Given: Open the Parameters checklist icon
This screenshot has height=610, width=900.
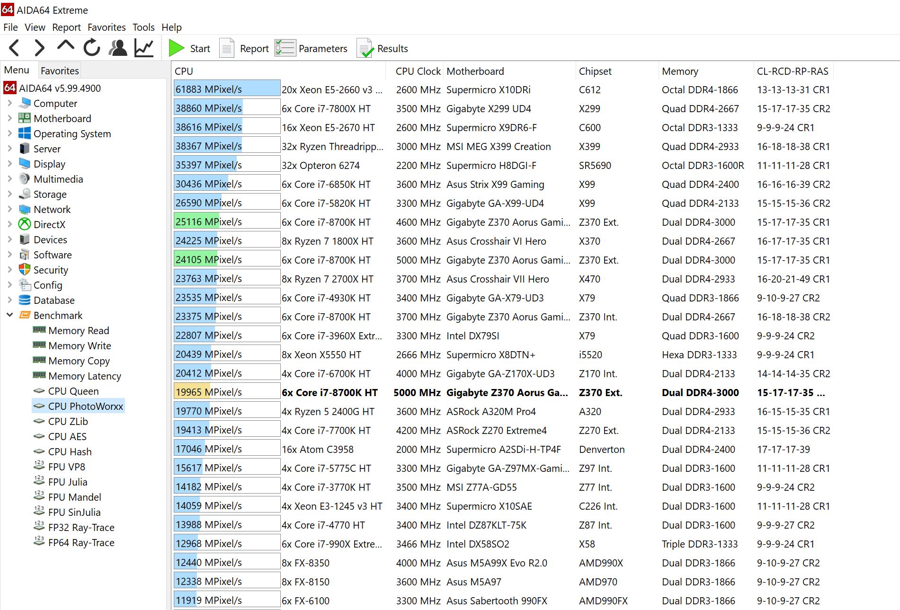Looking at the screenshot, I should pos(285,48).
